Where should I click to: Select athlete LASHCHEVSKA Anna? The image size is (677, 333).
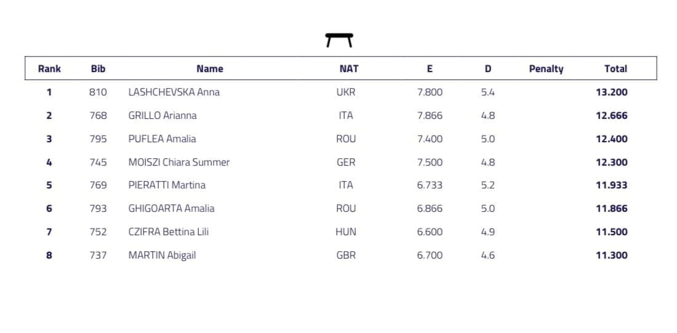[174, 92]
